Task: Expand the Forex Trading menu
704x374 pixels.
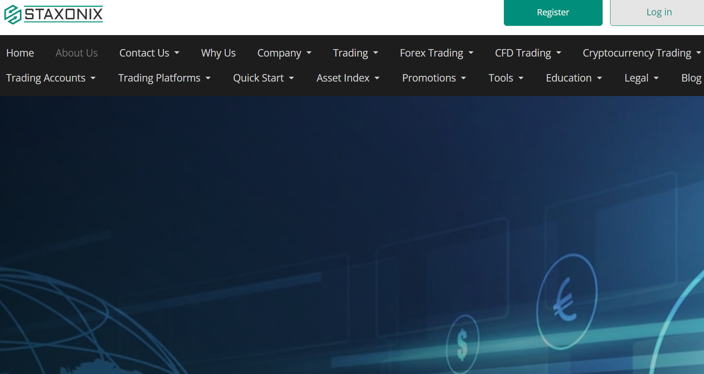Action: pos(436,53)
